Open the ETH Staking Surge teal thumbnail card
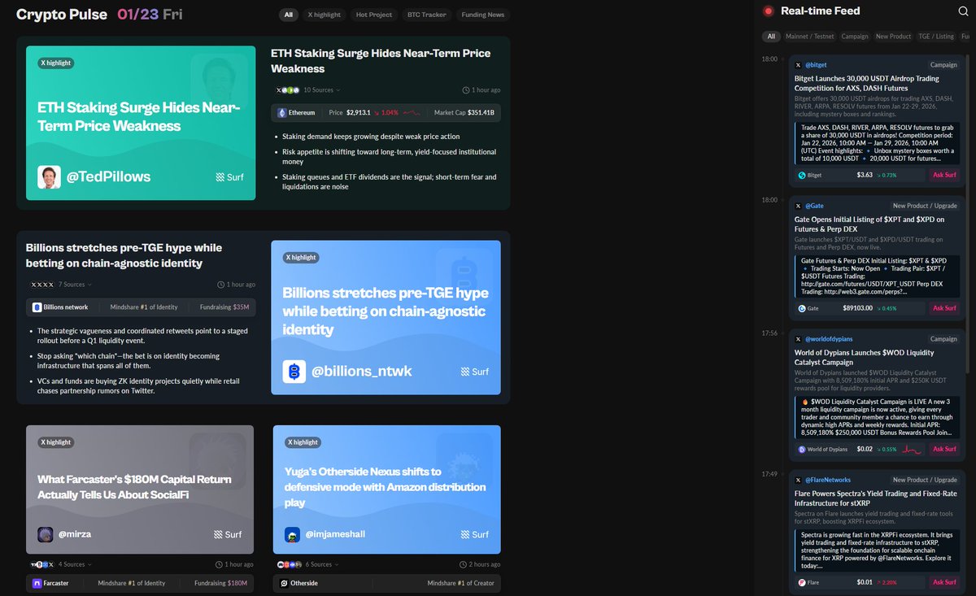 (x=141, y=123)
